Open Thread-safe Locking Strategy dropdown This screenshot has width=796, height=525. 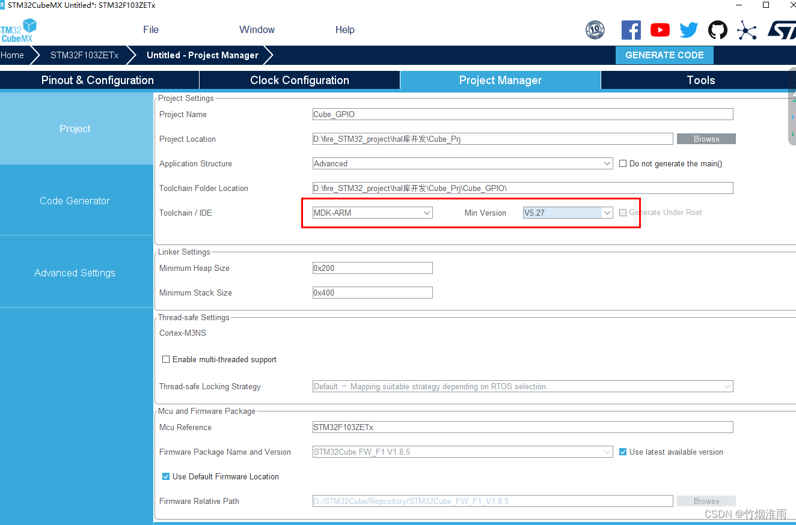[522, 386]
